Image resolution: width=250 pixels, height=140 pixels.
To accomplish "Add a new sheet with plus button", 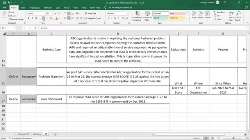I will click(x=55, y=134).
